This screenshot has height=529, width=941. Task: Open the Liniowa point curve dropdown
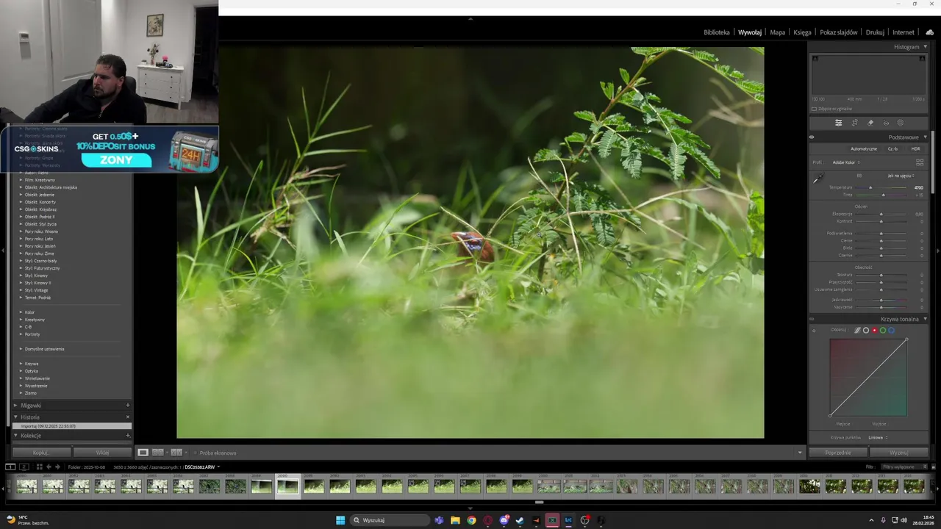pos(878,437)
